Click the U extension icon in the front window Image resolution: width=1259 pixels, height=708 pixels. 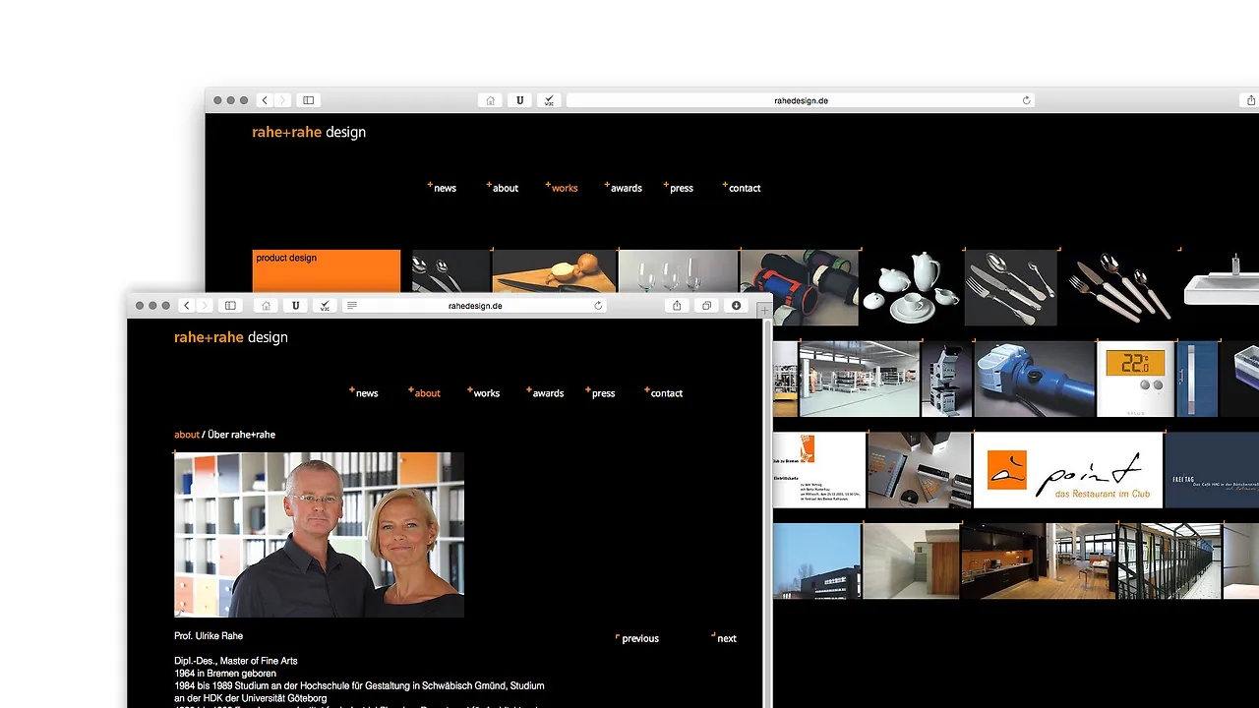pyautogui.click(x=295, y=306)
